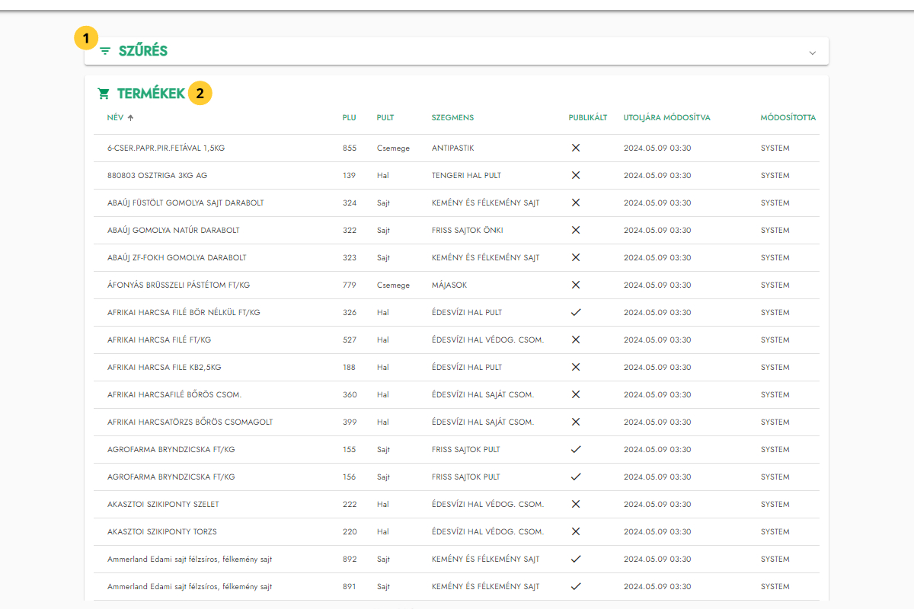Click the shopping cart icon beside TERMÉKEK

tap(104, 94)
